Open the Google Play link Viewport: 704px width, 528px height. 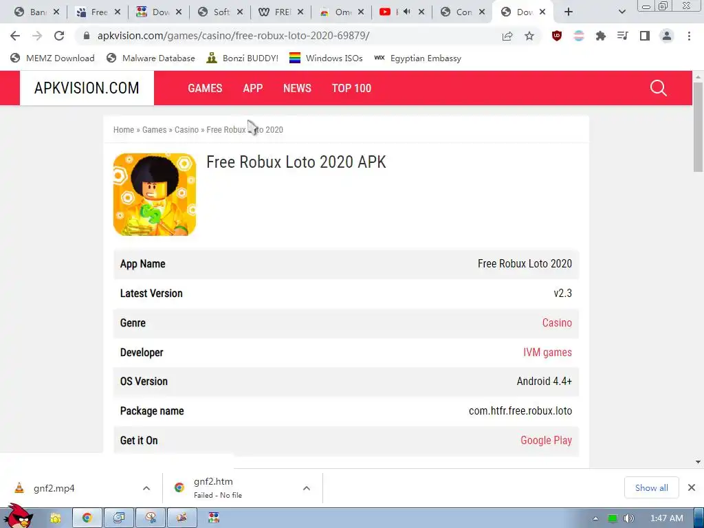tap(546, 441)
